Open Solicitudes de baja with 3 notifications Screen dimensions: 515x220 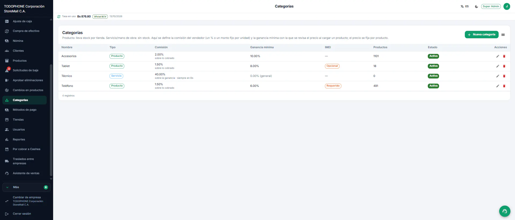[25, 70]
